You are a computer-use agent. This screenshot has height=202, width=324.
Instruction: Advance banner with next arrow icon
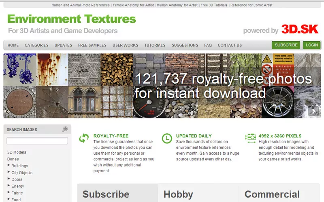(313, 111)
